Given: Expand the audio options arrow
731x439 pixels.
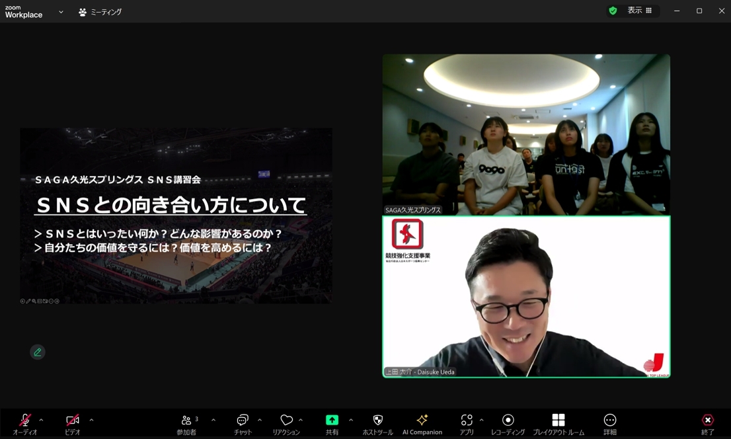Looking at the screenshot, I should click(41, 420).
